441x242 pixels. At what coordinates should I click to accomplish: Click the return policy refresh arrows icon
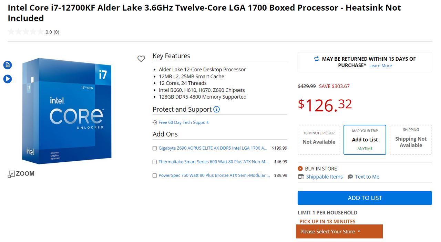click(x=316, y=59)
